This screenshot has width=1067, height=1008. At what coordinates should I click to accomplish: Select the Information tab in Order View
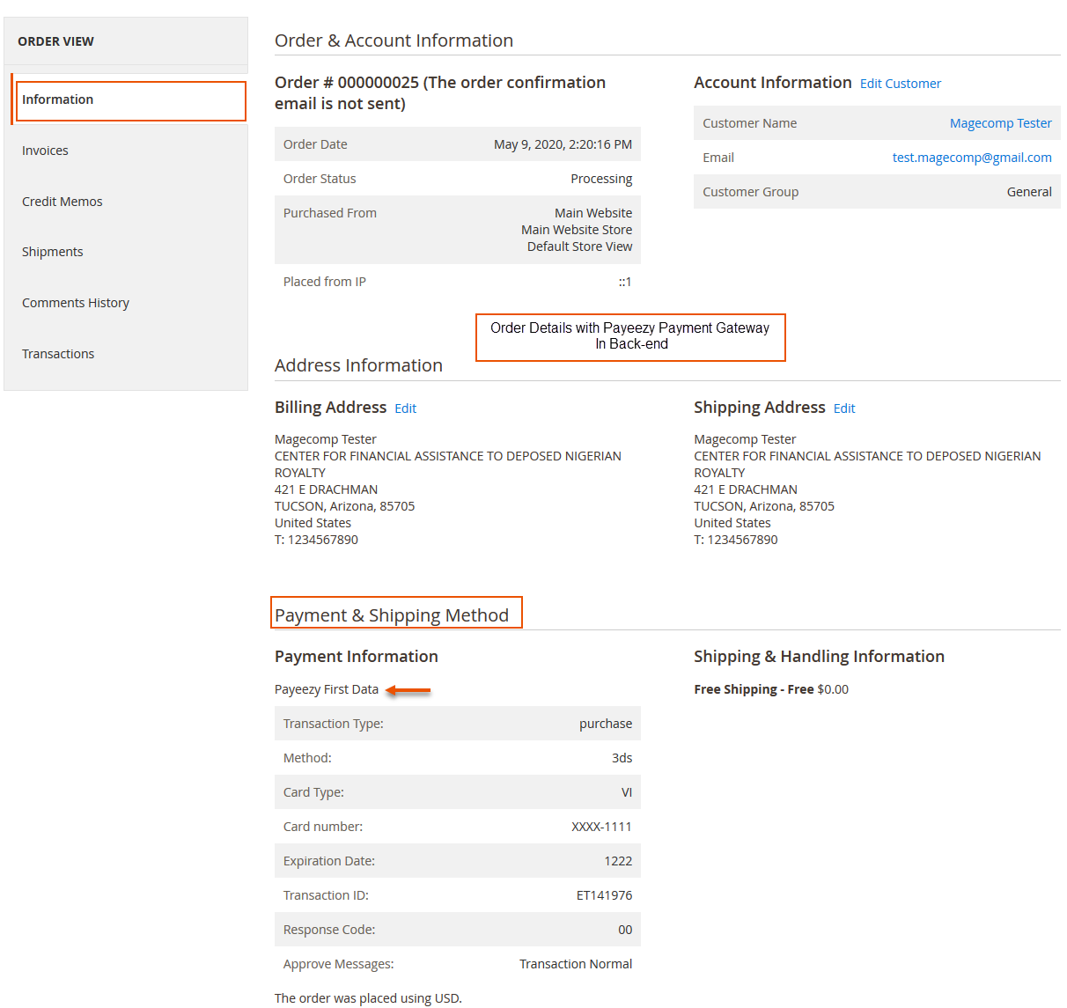[57, 99]
